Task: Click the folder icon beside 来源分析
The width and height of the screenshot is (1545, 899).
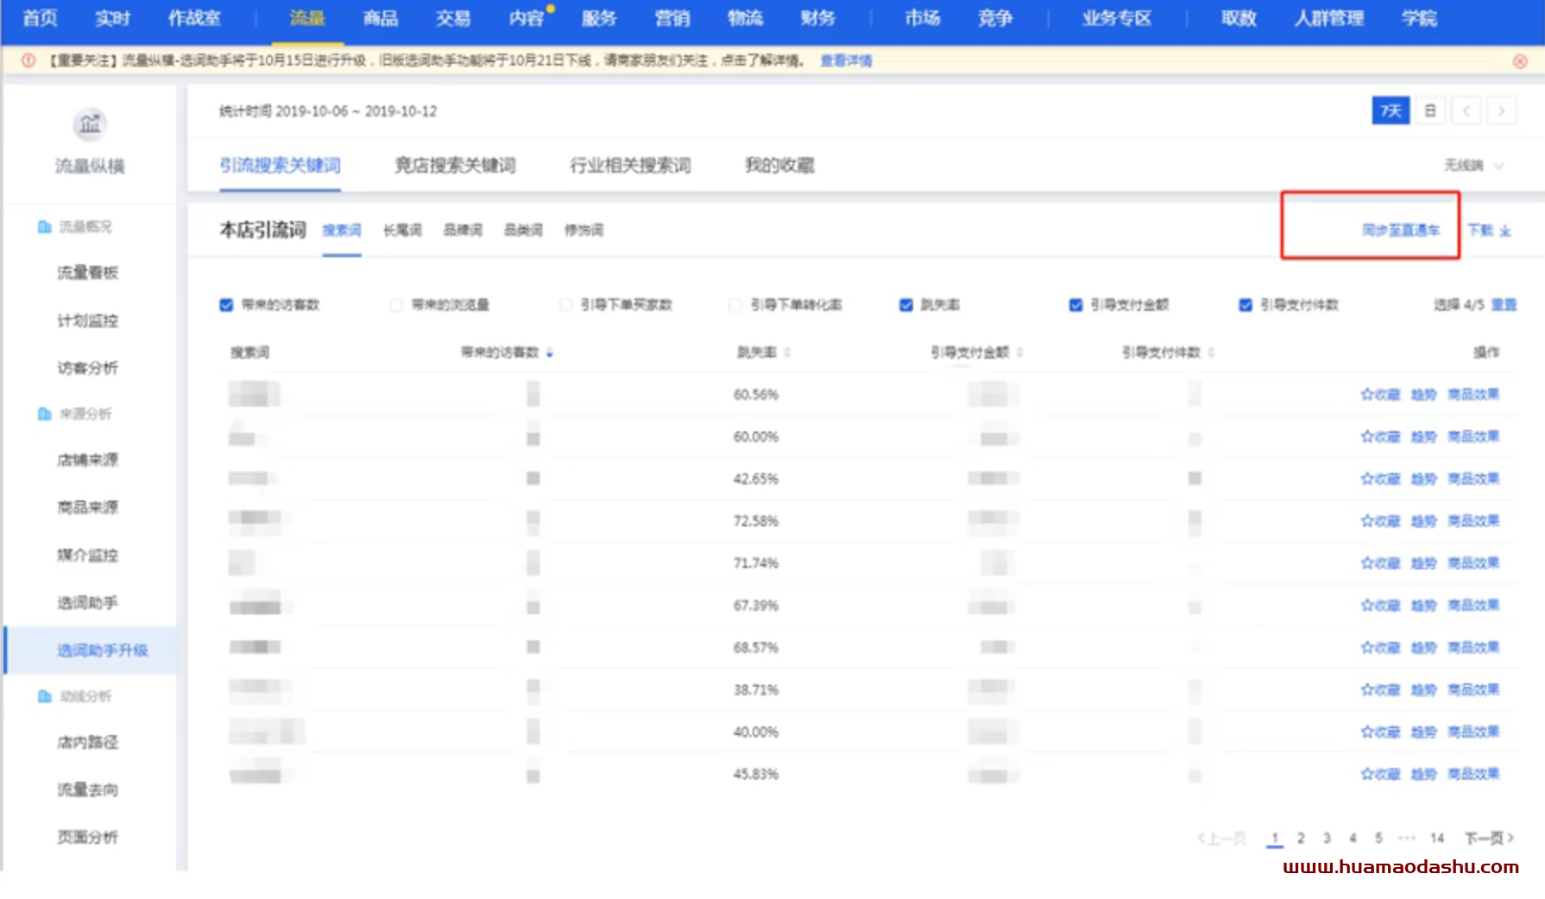Action: click(x=44, y=414)
